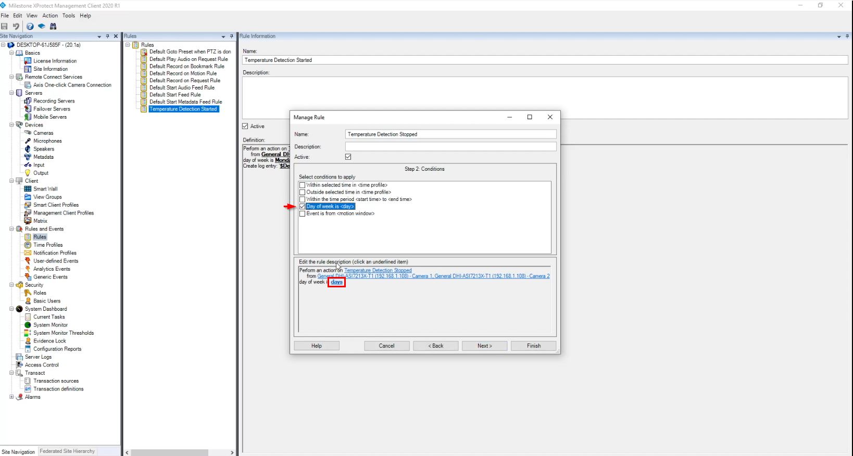Open the View menu
This screenshot has height=456, width=853.
point(32,16)
